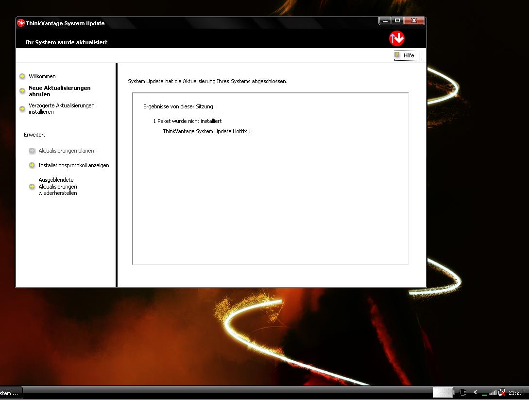Viewport: 529px width, 400px height.
Task: Open the Willkommen page
Action: click(42, 76)
